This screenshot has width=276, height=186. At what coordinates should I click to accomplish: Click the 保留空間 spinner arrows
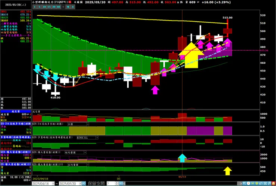(x=117, y=183)
